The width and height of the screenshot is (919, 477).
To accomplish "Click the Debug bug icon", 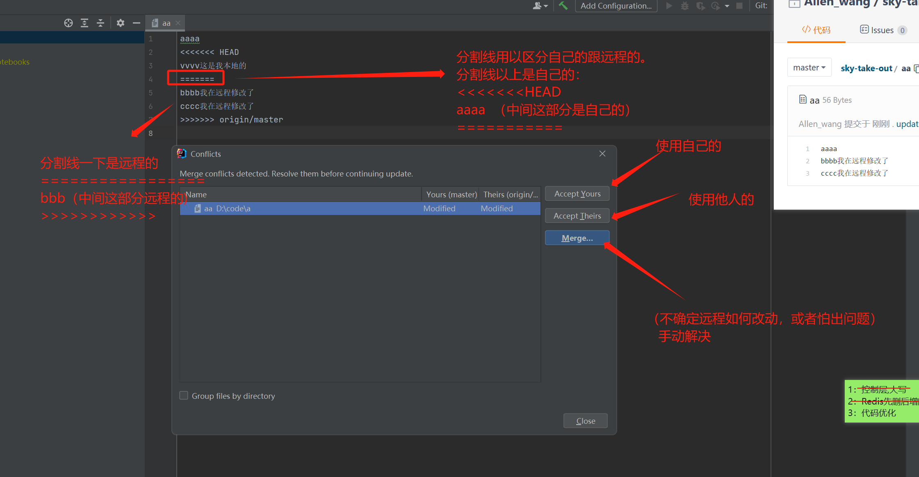I will coord(685,6).
